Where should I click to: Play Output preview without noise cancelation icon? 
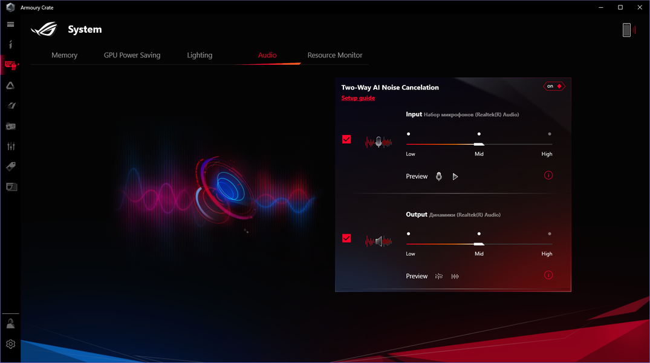click(x=439, y=276)
